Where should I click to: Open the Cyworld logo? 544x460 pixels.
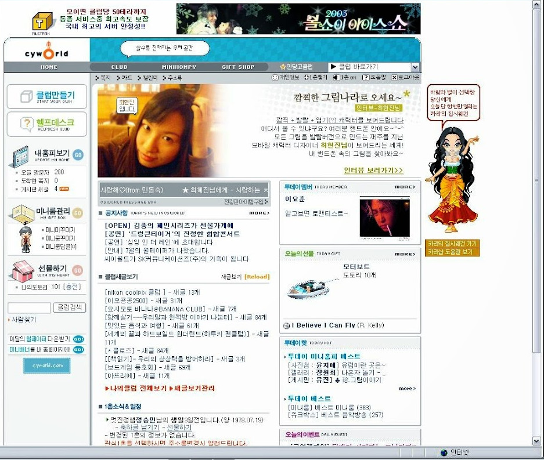click(x=46, y=52)
